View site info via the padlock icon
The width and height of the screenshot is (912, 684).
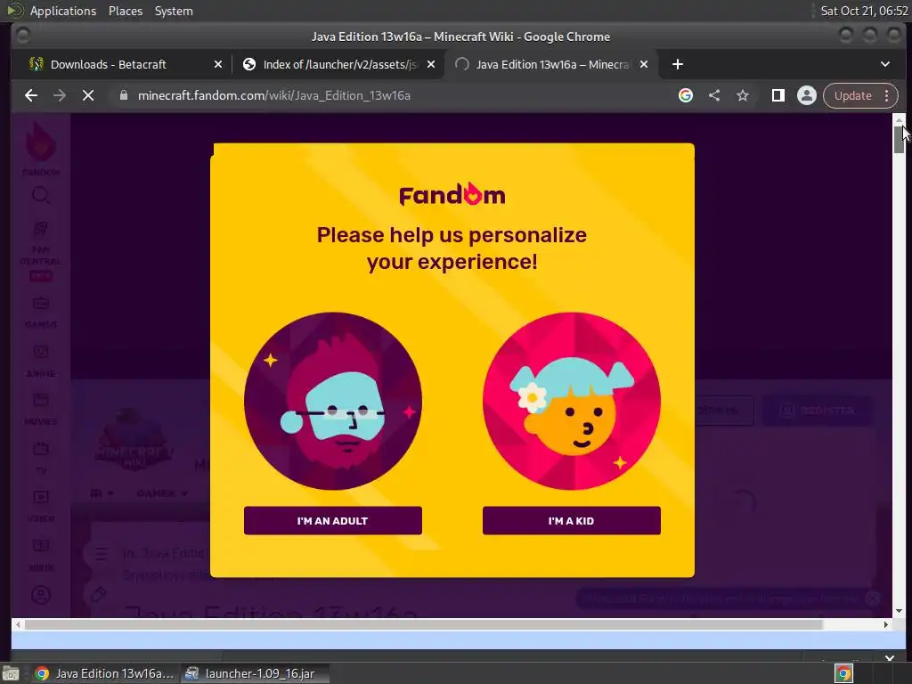click(x=123, y=95)
